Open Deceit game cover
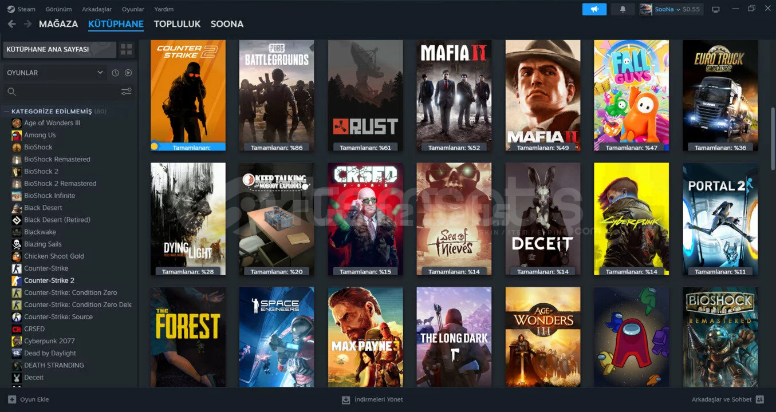Image resolution: width=776 pixels, height=412 pixels. tap(543, 219)
